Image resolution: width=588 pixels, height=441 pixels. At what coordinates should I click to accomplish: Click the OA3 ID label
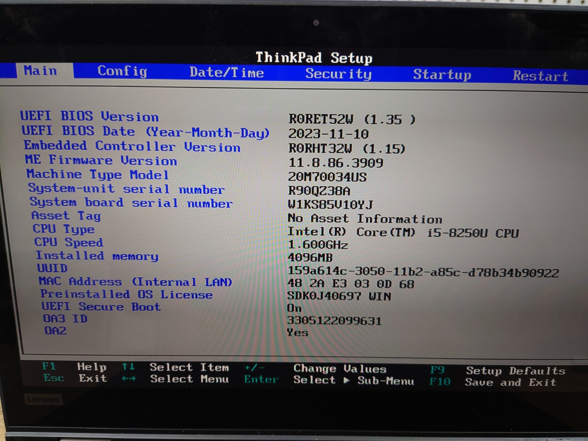click(65, 318)
